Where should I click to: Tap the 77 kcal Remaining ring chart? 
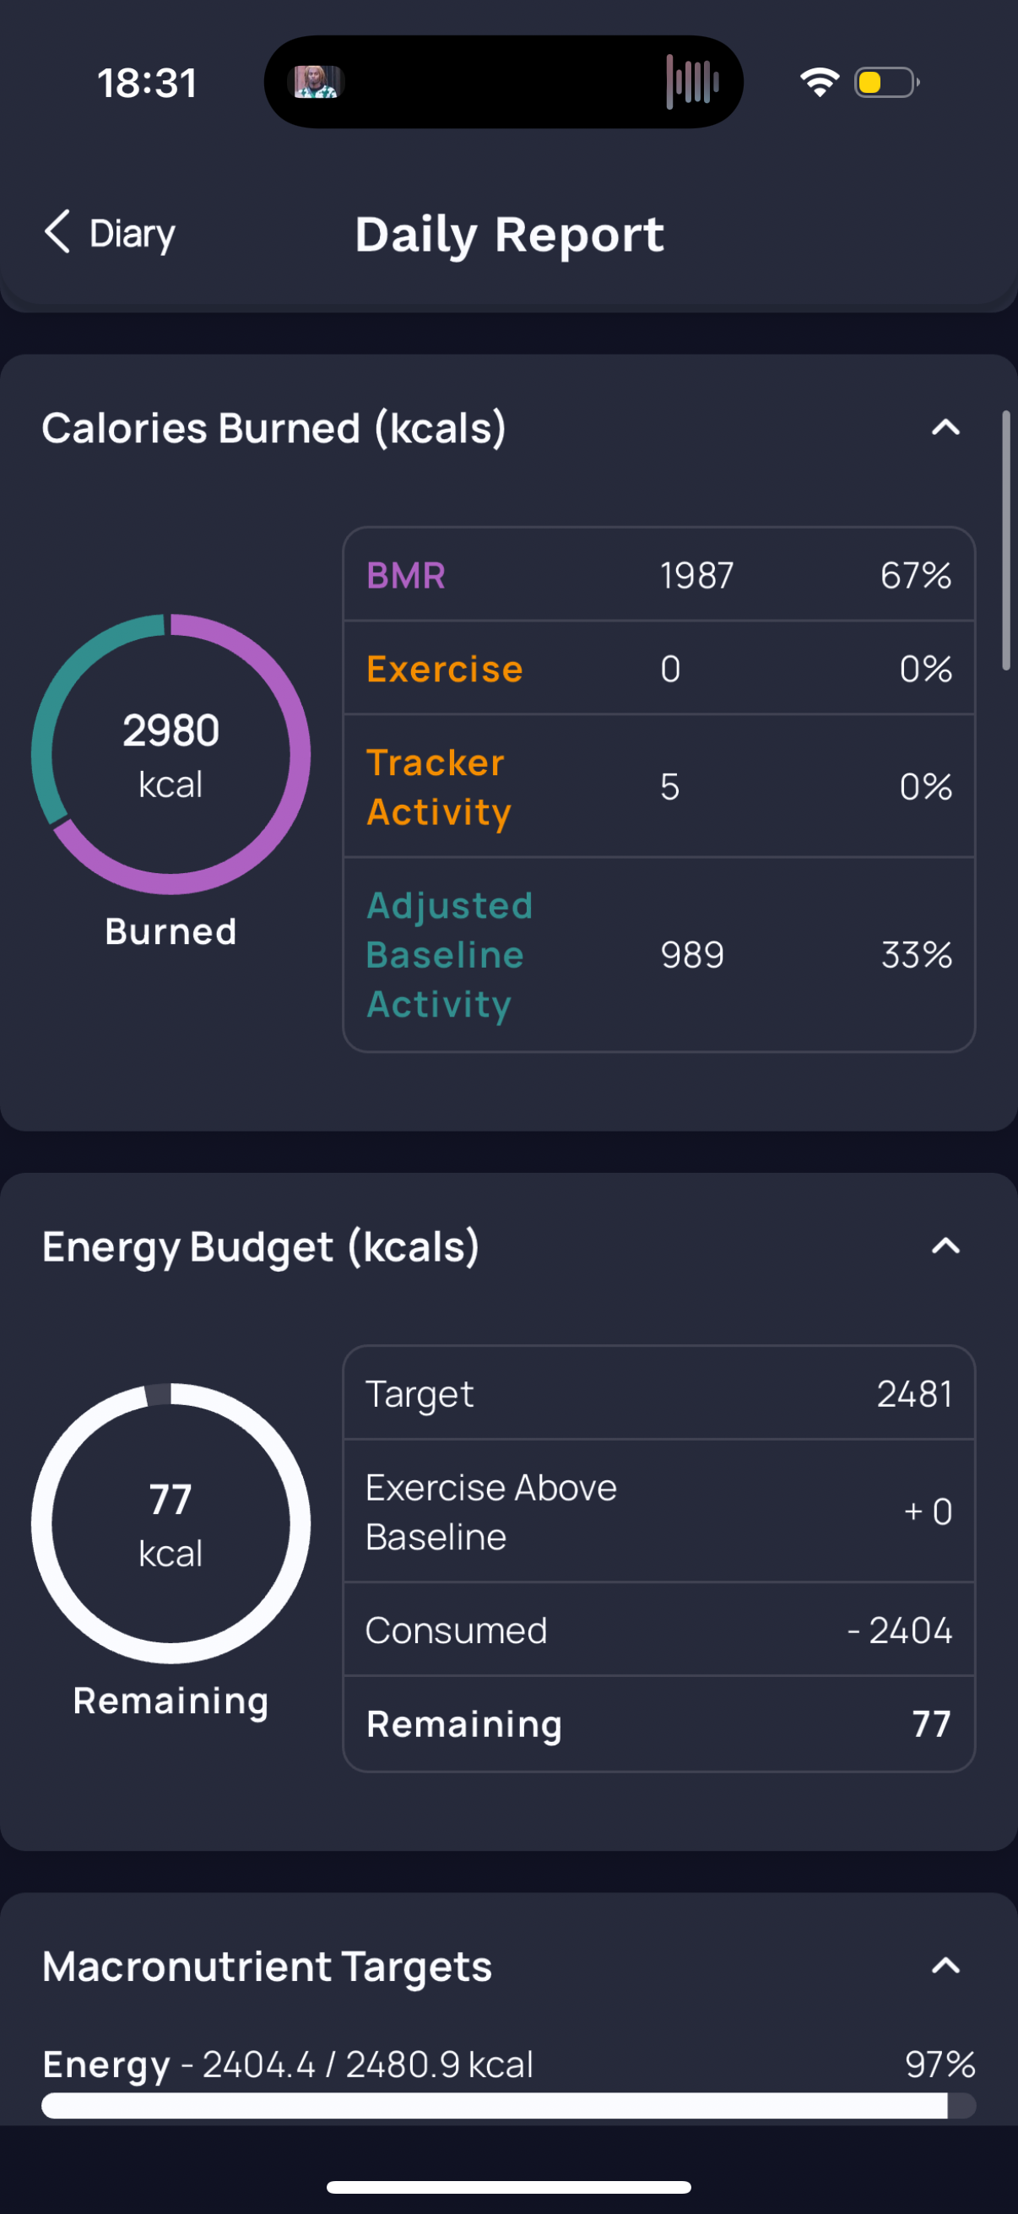point(171,1523)
